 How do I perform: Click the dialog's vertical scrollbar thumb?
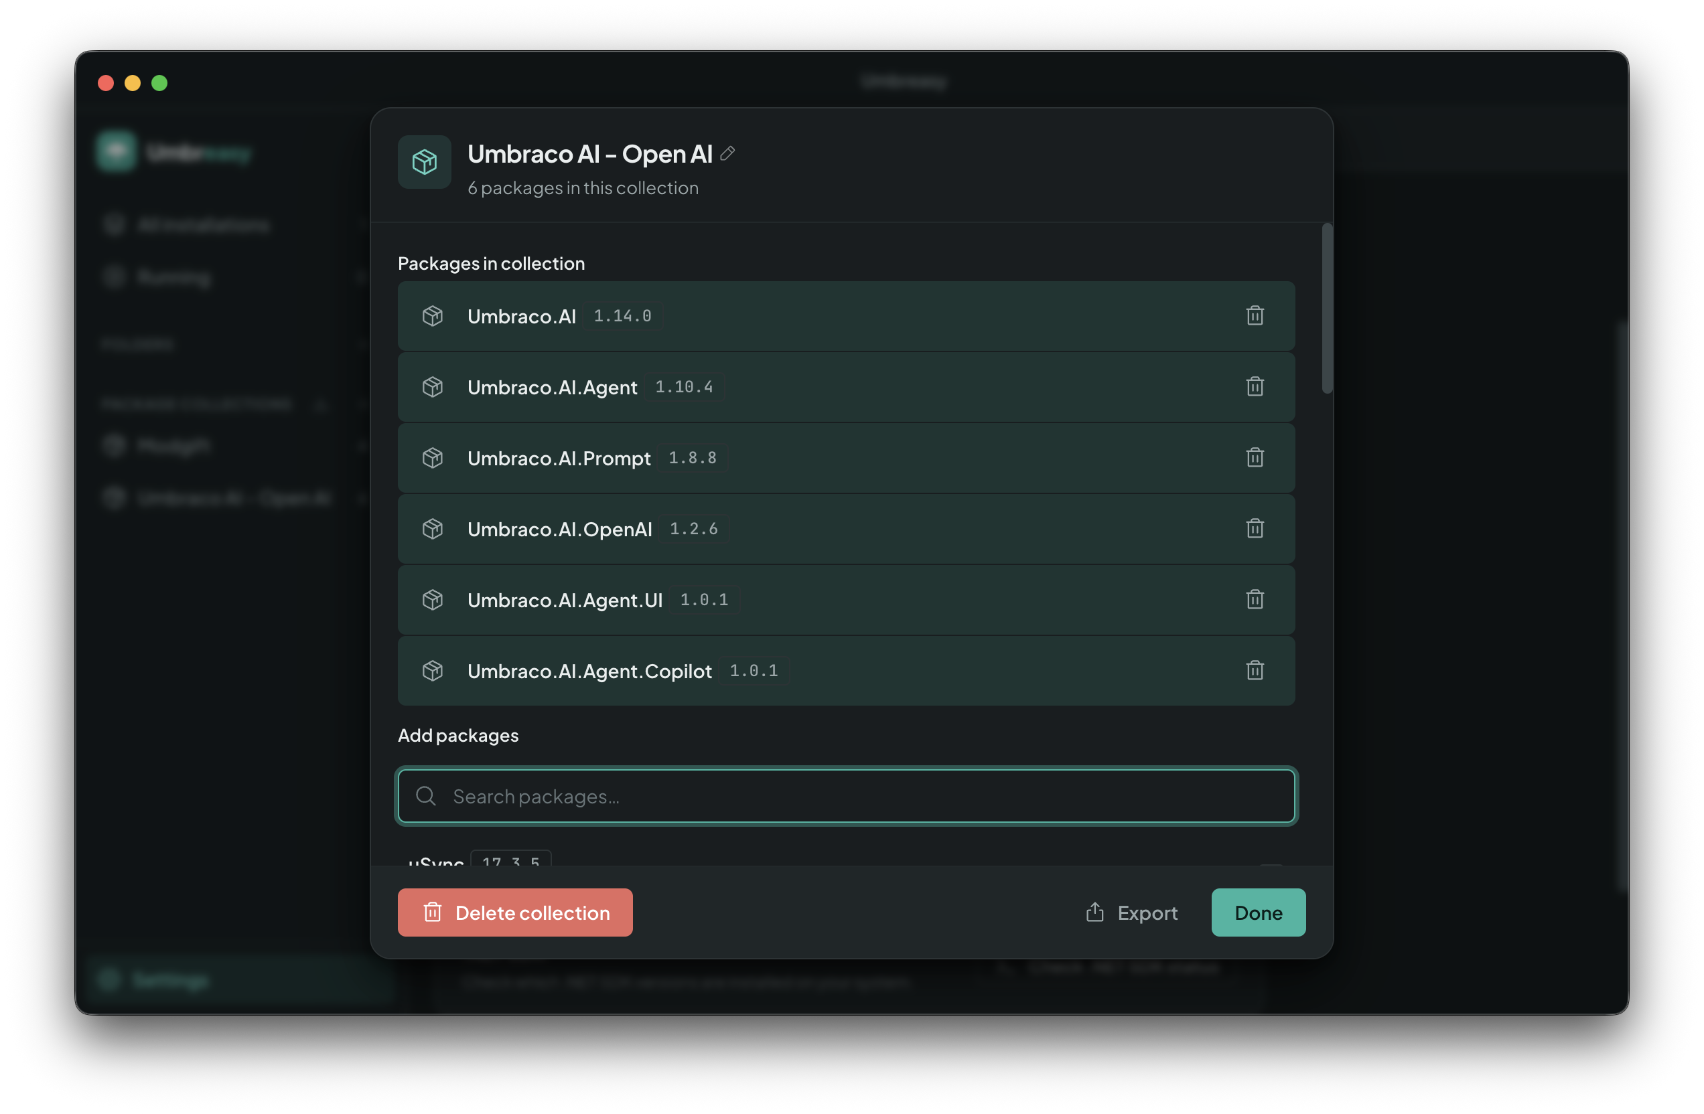click(1327, 309)
